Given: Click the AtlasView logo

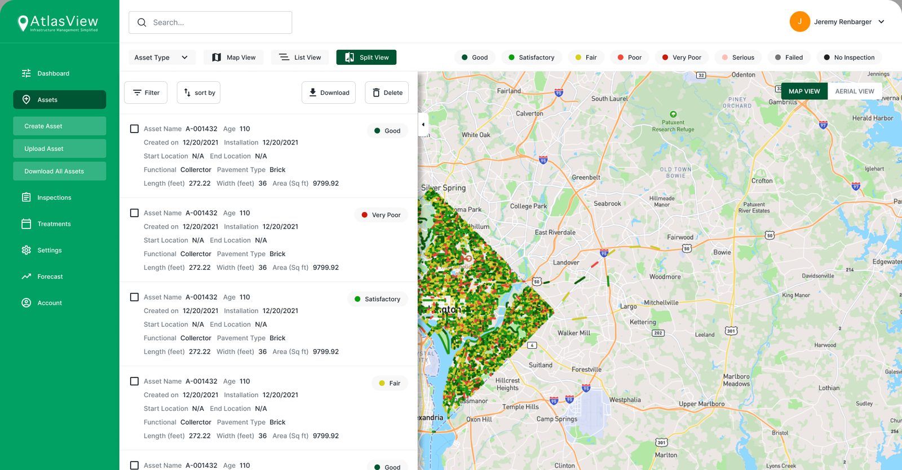Looking at the screenshot, I should tap(58, 23).
